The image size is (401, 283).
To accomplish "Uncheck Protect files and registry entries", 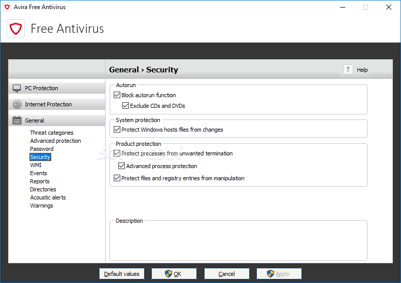I will (x=117, y=178).
